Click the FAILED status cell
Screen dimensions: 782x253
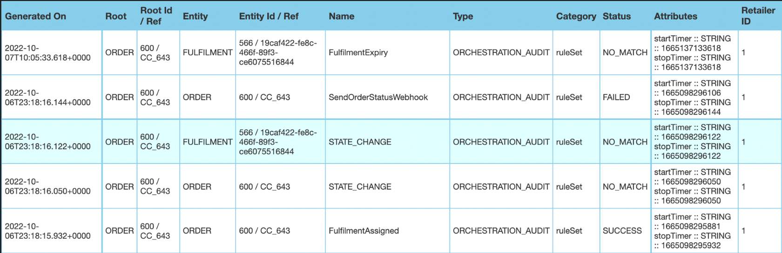click(x=616, y=97)
